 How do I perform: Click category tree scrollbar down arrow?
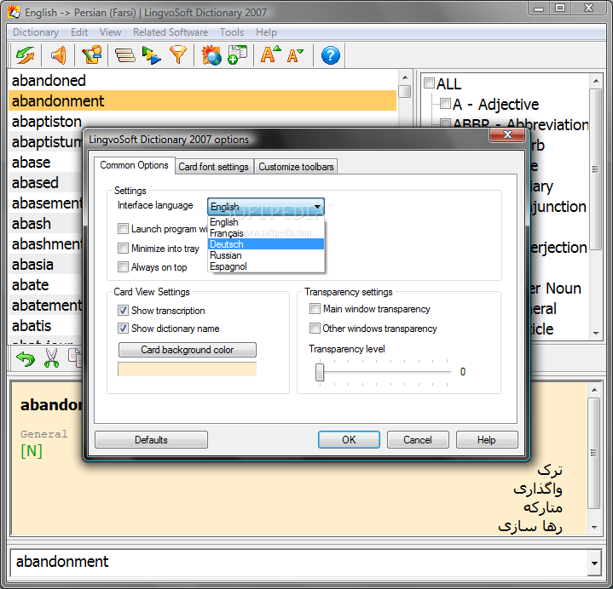pyautogui.click(x=596, y=333)
